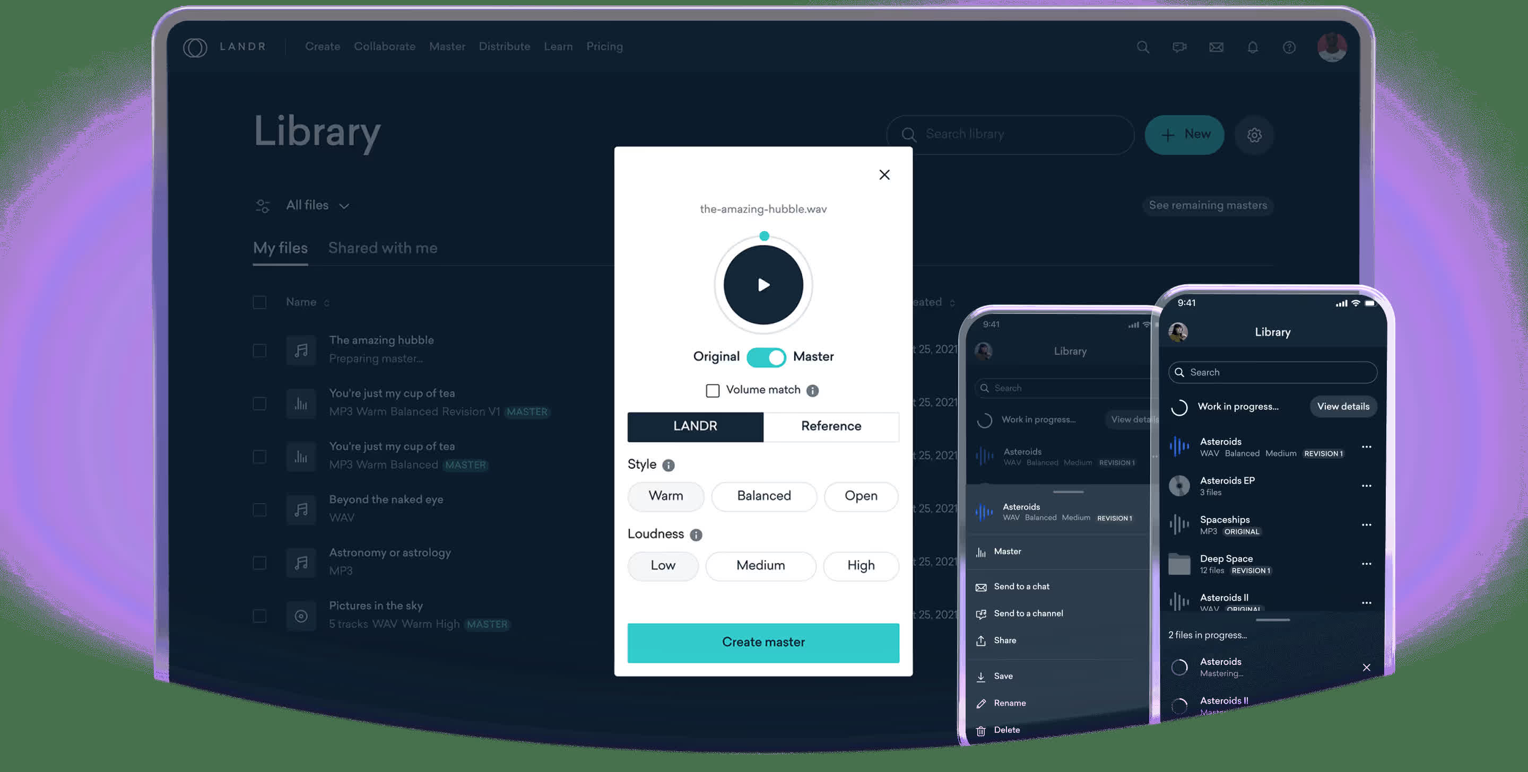Open user profile avatar in top bar
The image size is (1528, 772).
click(x=1332, y=47)
